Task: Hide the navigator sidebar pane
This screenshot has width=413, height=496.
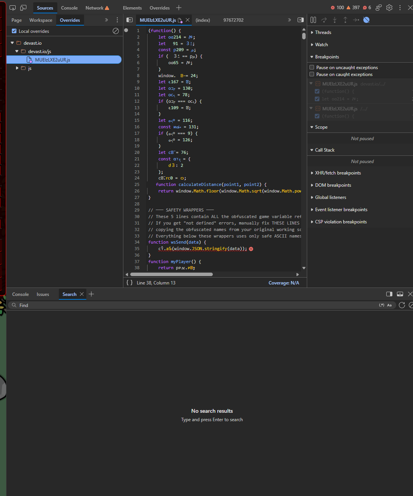Action: point(130,20)
